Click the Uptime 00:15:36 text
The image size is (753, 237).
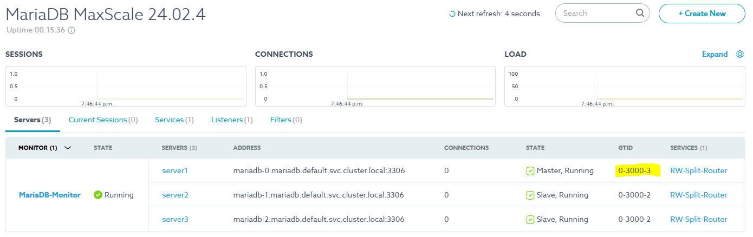point(36,30)
